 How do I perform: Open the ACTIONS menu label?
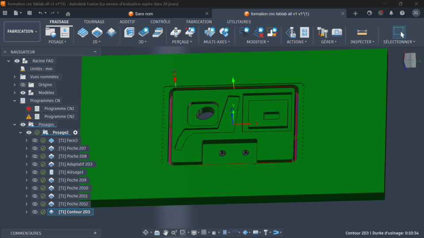click(297, 42)
